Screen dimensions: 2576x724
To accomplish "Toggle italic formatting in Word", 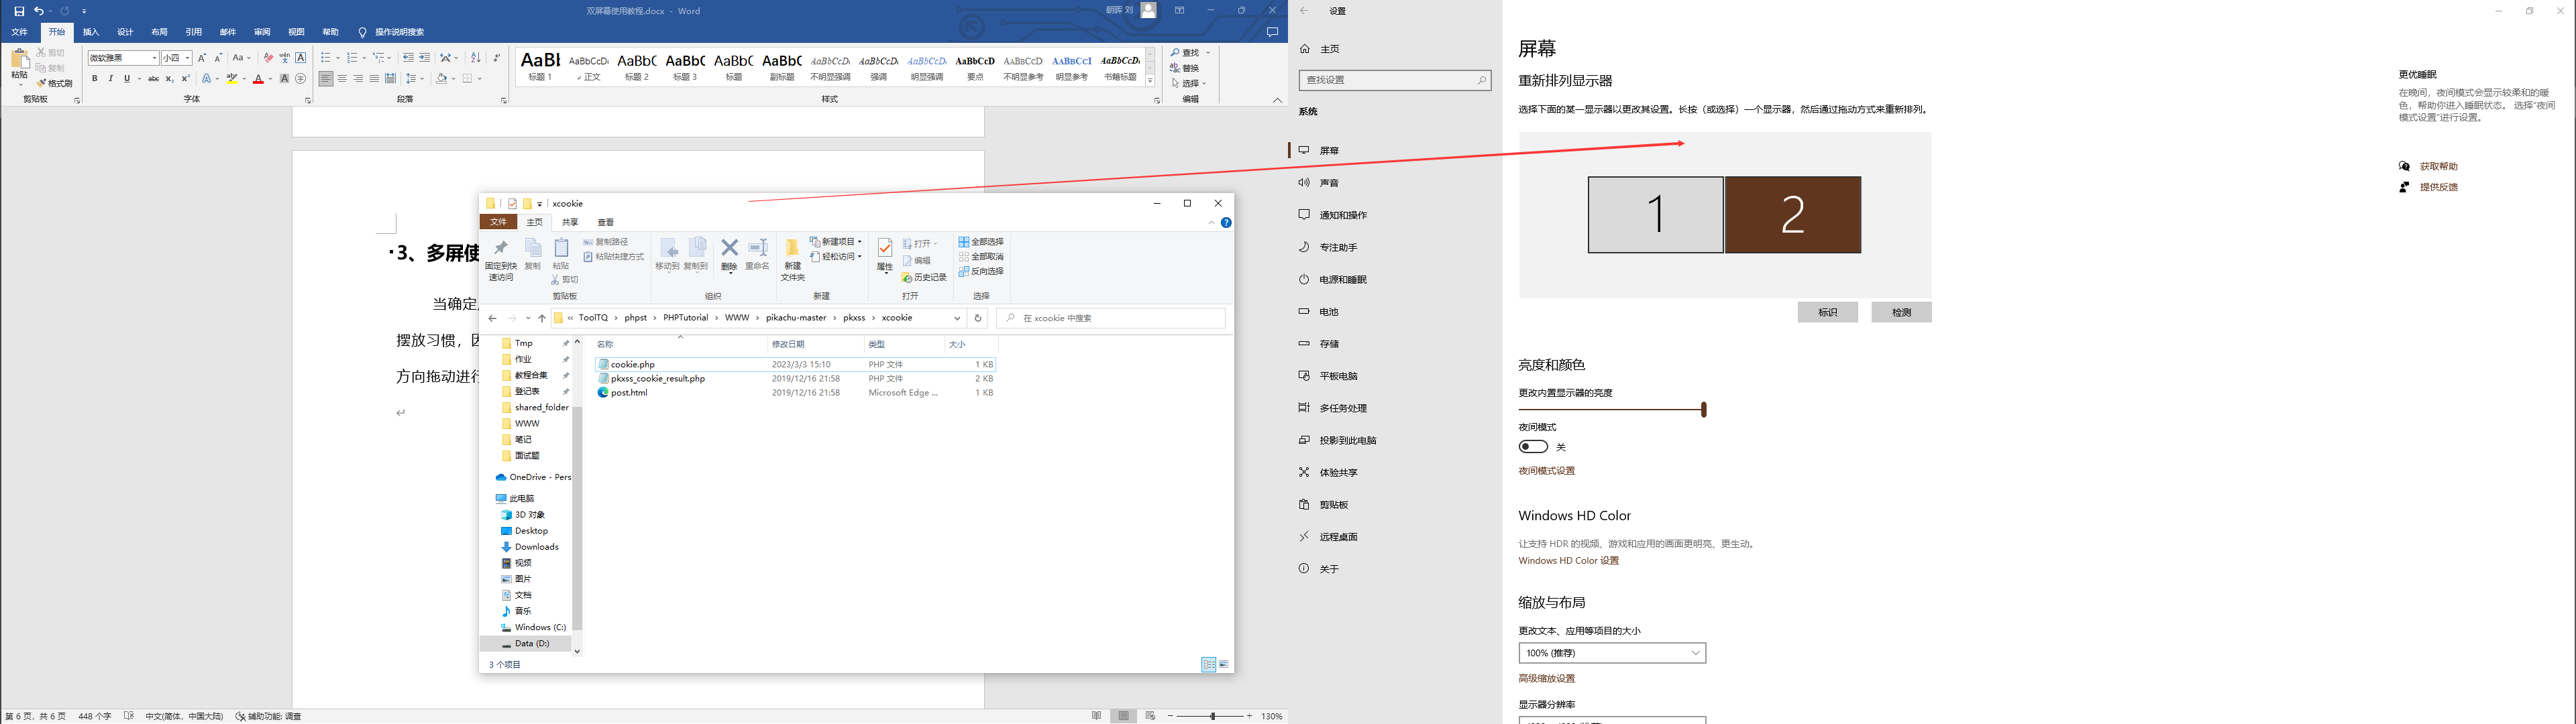I will click(x=111, y=78).
